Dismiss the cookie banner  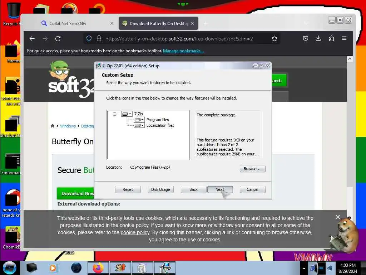(x=337, y=217)
